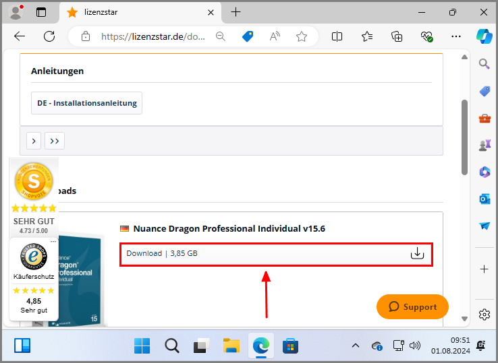Refresh the current page
The image size is (498, 363).
tap(49, 36)
